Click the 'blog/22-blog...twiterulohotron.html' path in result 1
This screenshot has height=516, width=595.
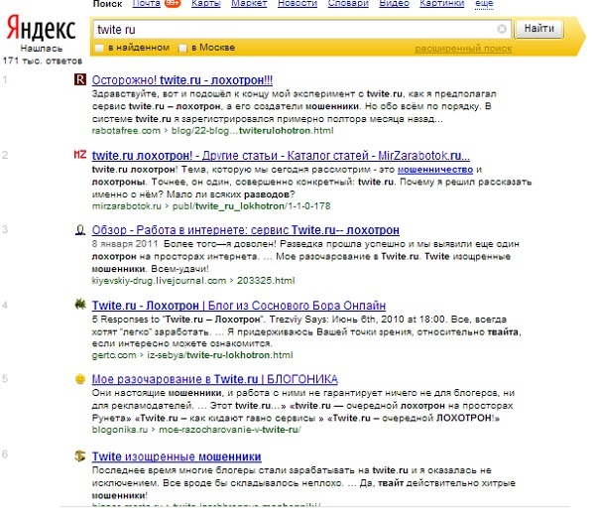(x=252, y=131)
